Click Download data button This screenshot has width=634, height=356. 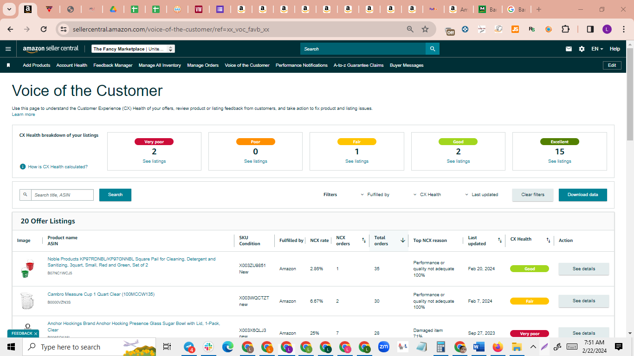583,195
